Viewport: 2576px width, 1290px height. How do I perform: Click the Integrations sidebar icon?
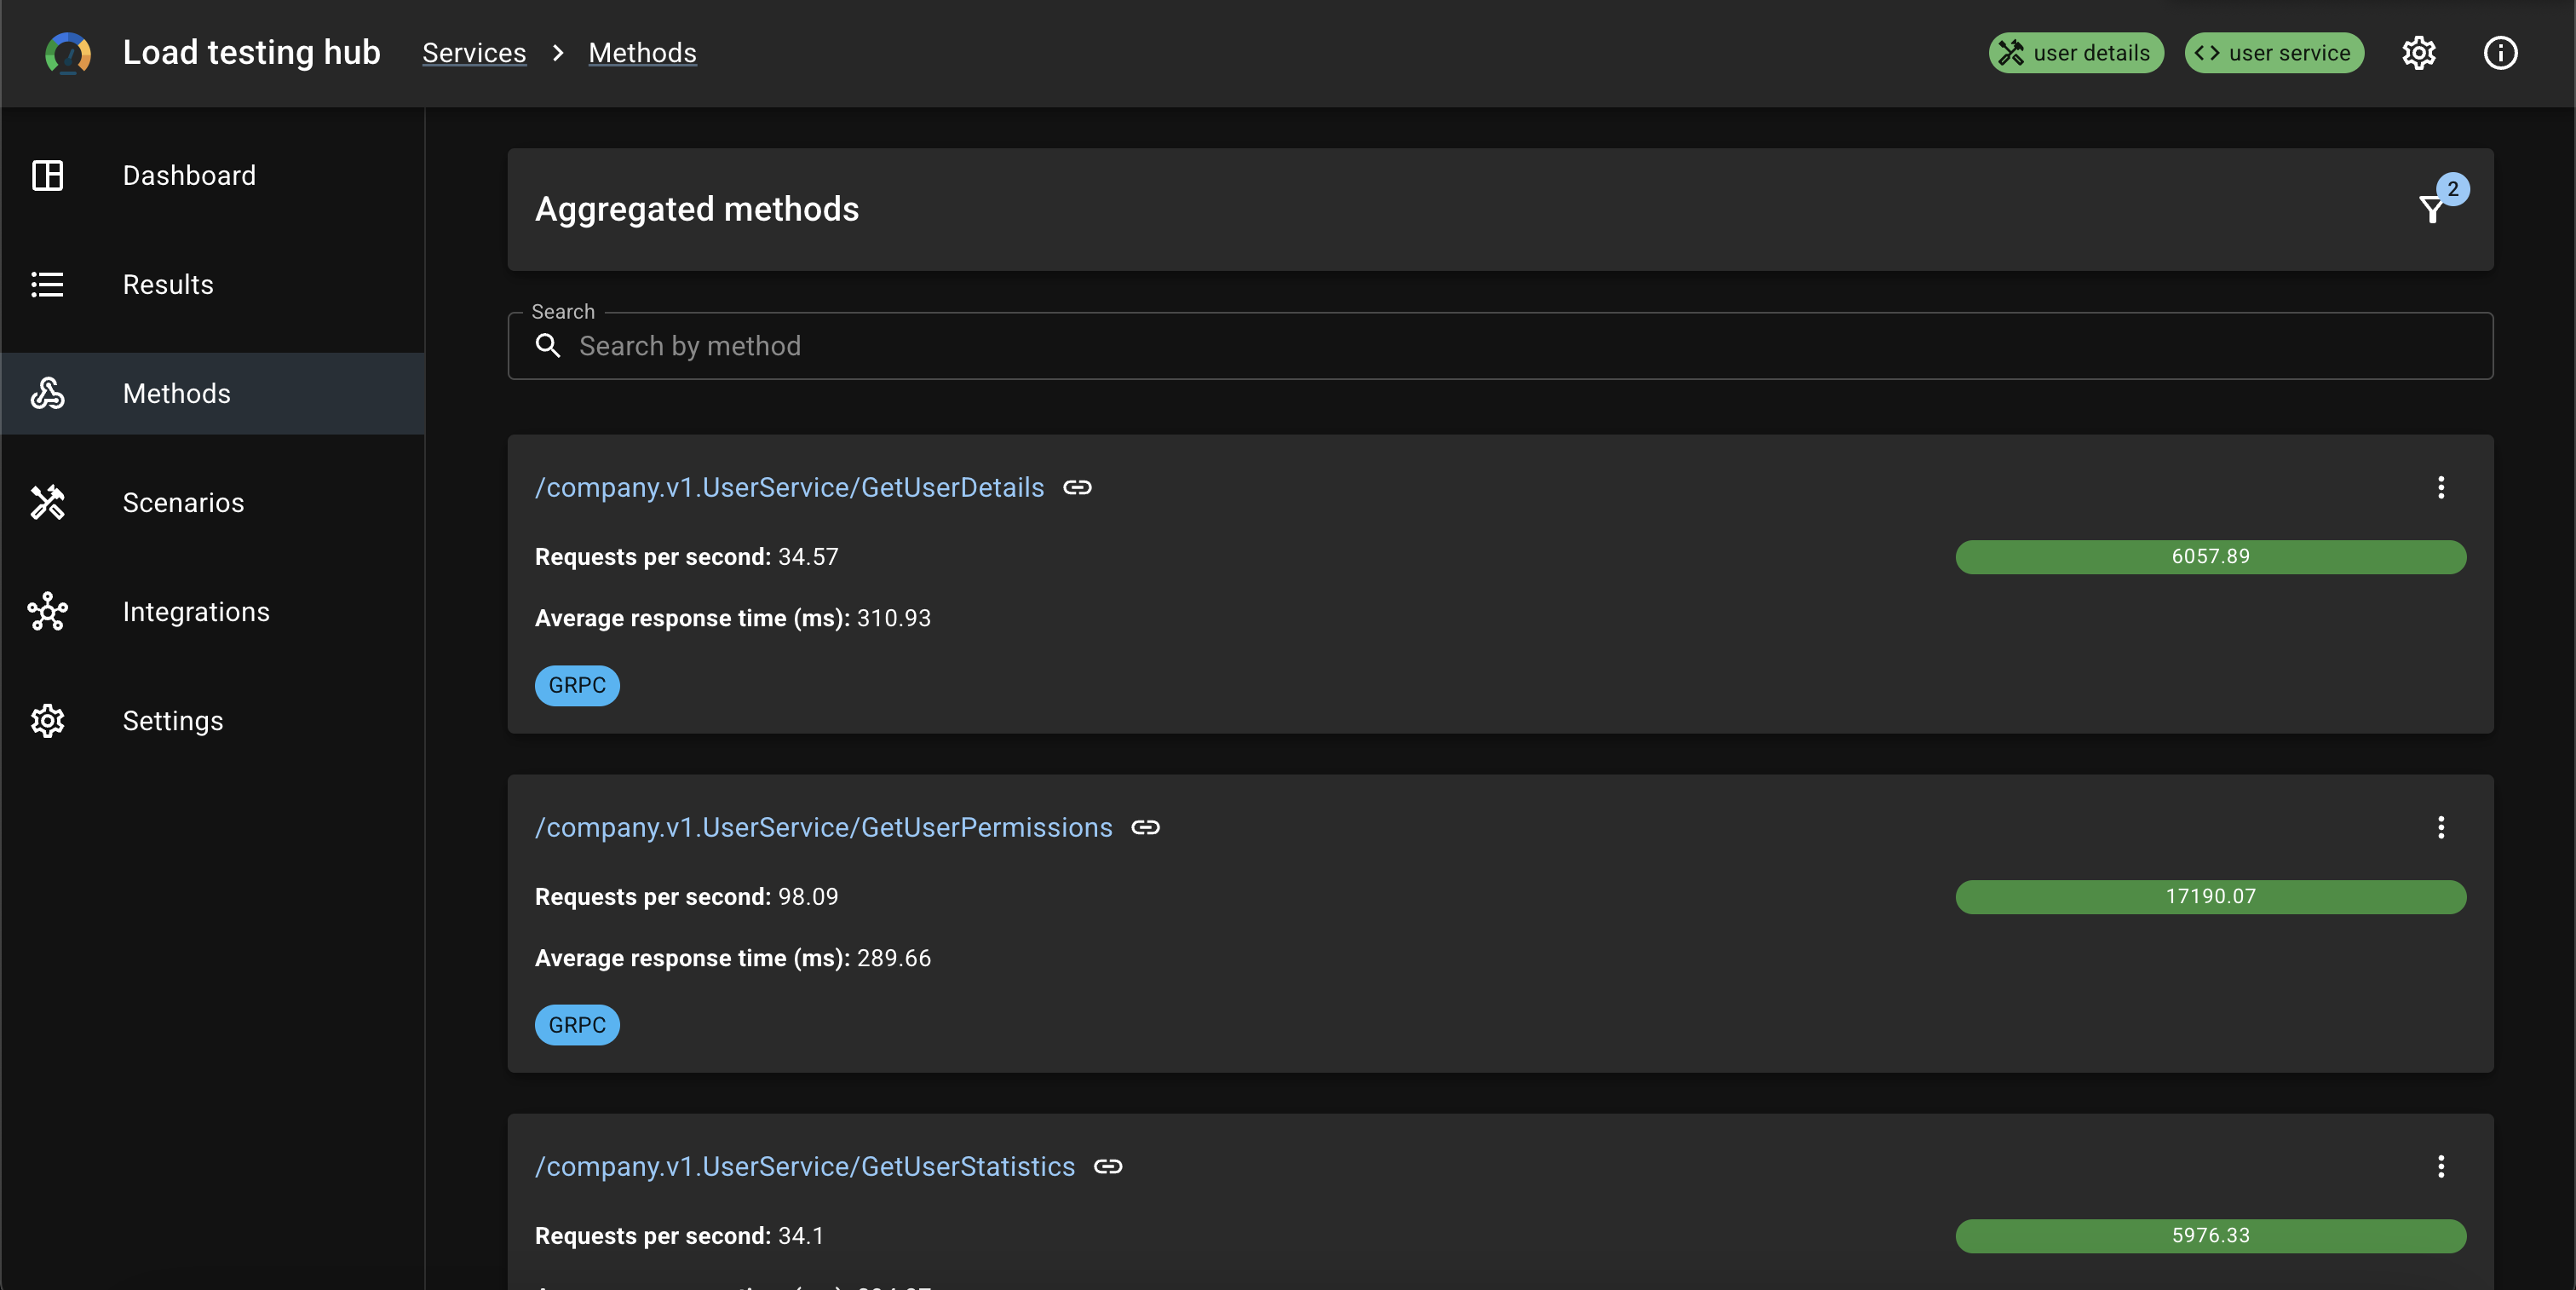[47, 611]
